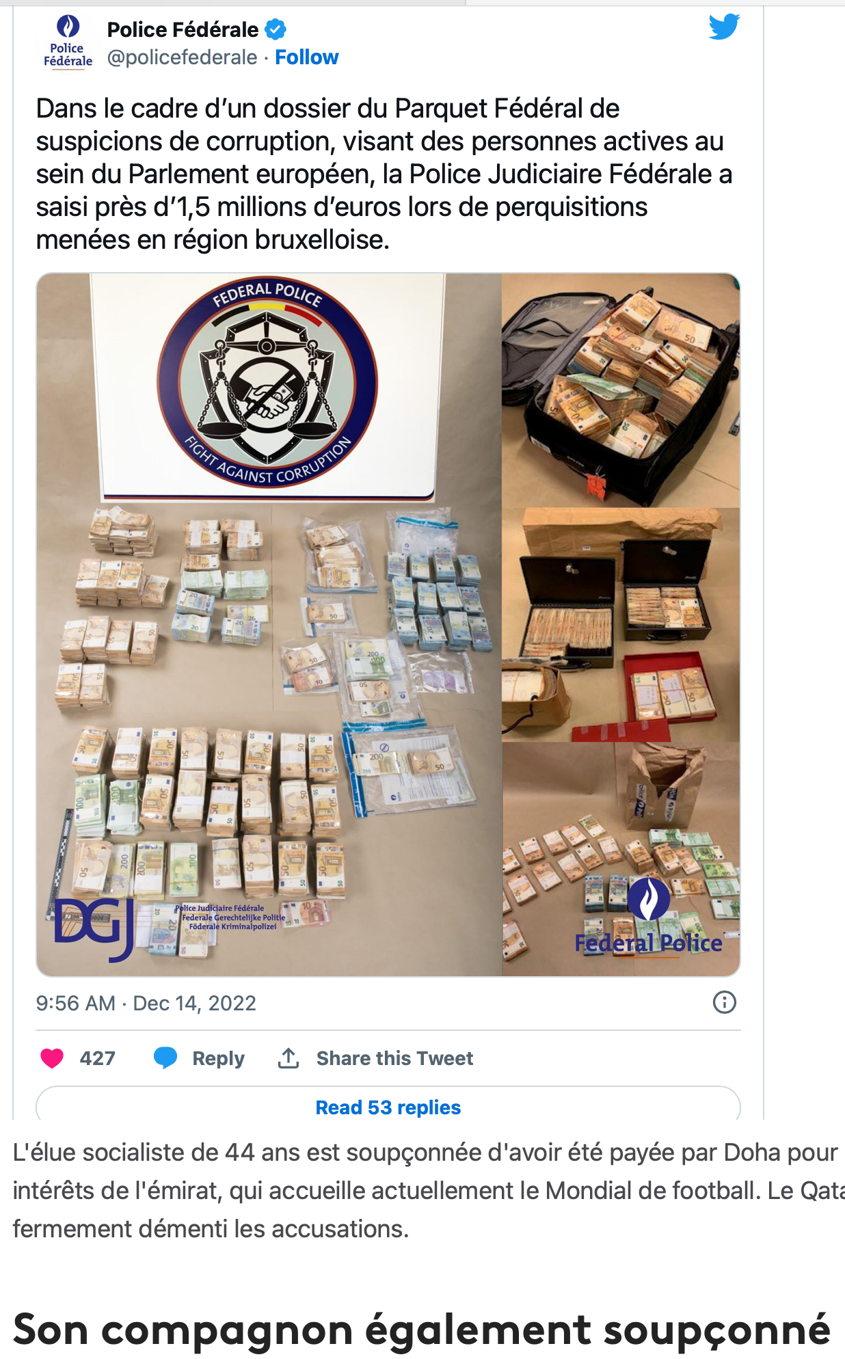The width and height of the screenshot is (845, 1359).
Task: Click the Reply text label
Action: click(x=218, y=1058)
